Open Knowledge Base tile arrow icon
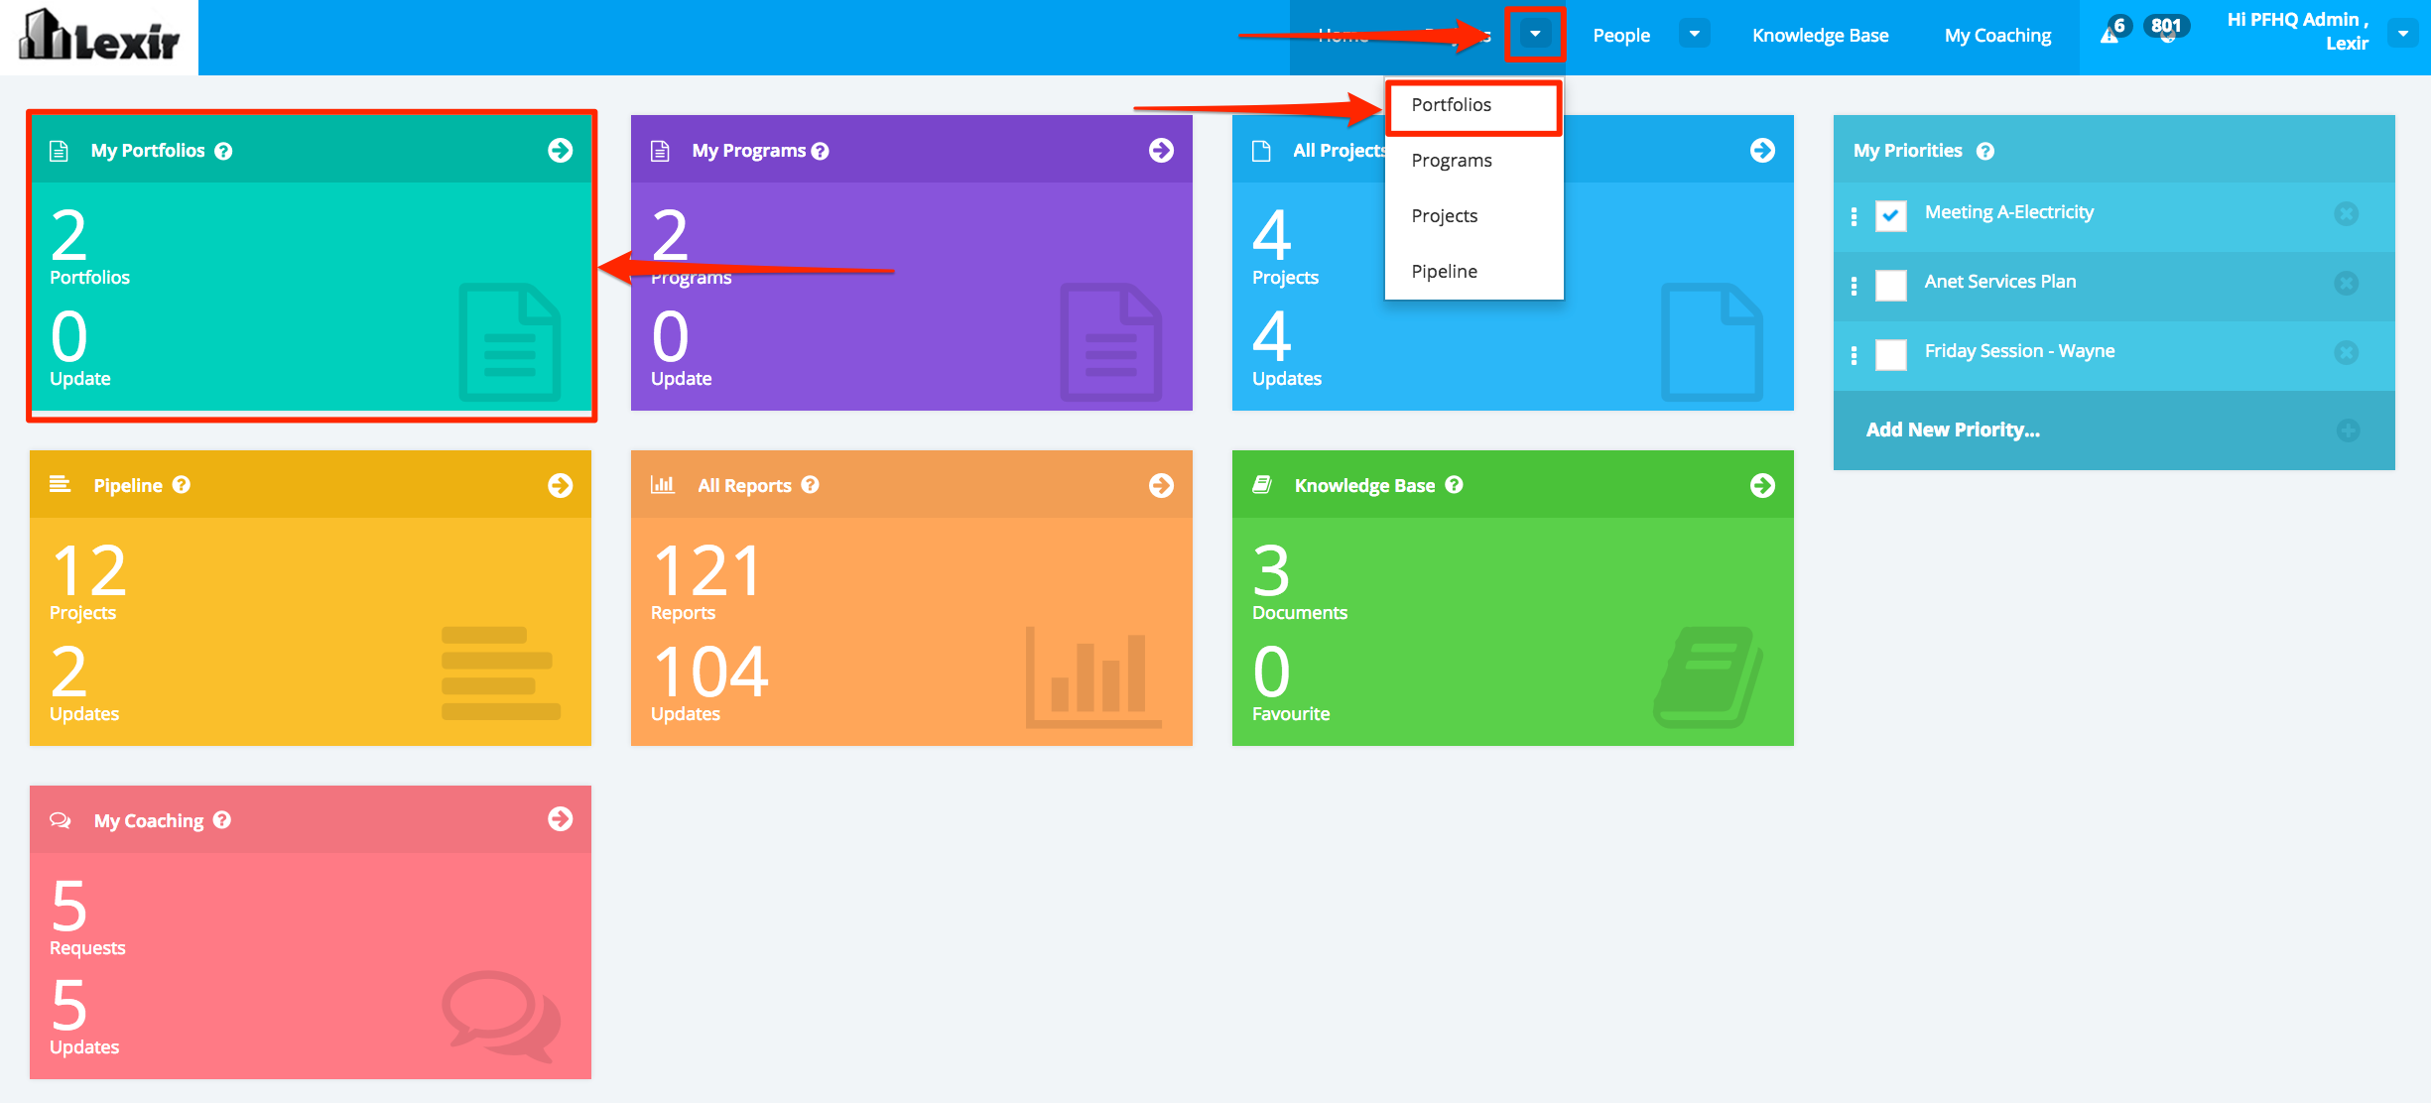 [x=1762, y=485]
